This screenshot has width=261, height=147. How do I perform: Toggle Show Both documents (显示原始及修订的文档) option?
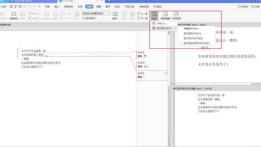click(196, 43)
